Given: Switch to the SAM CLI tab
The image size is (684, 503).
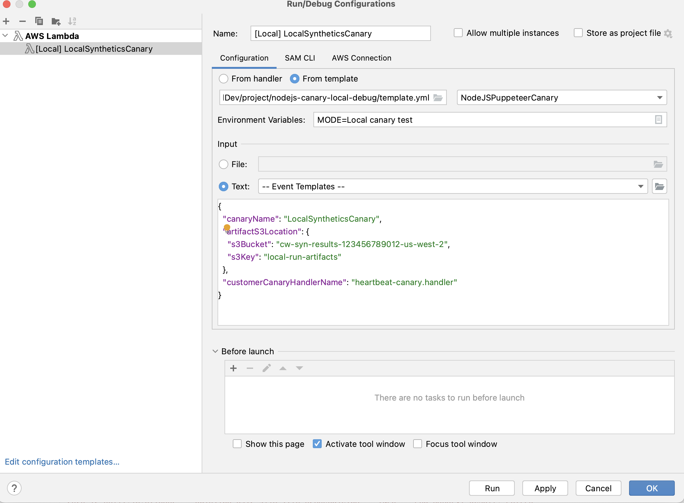Looking at the screenshot, I should click(x=300, y=58).
